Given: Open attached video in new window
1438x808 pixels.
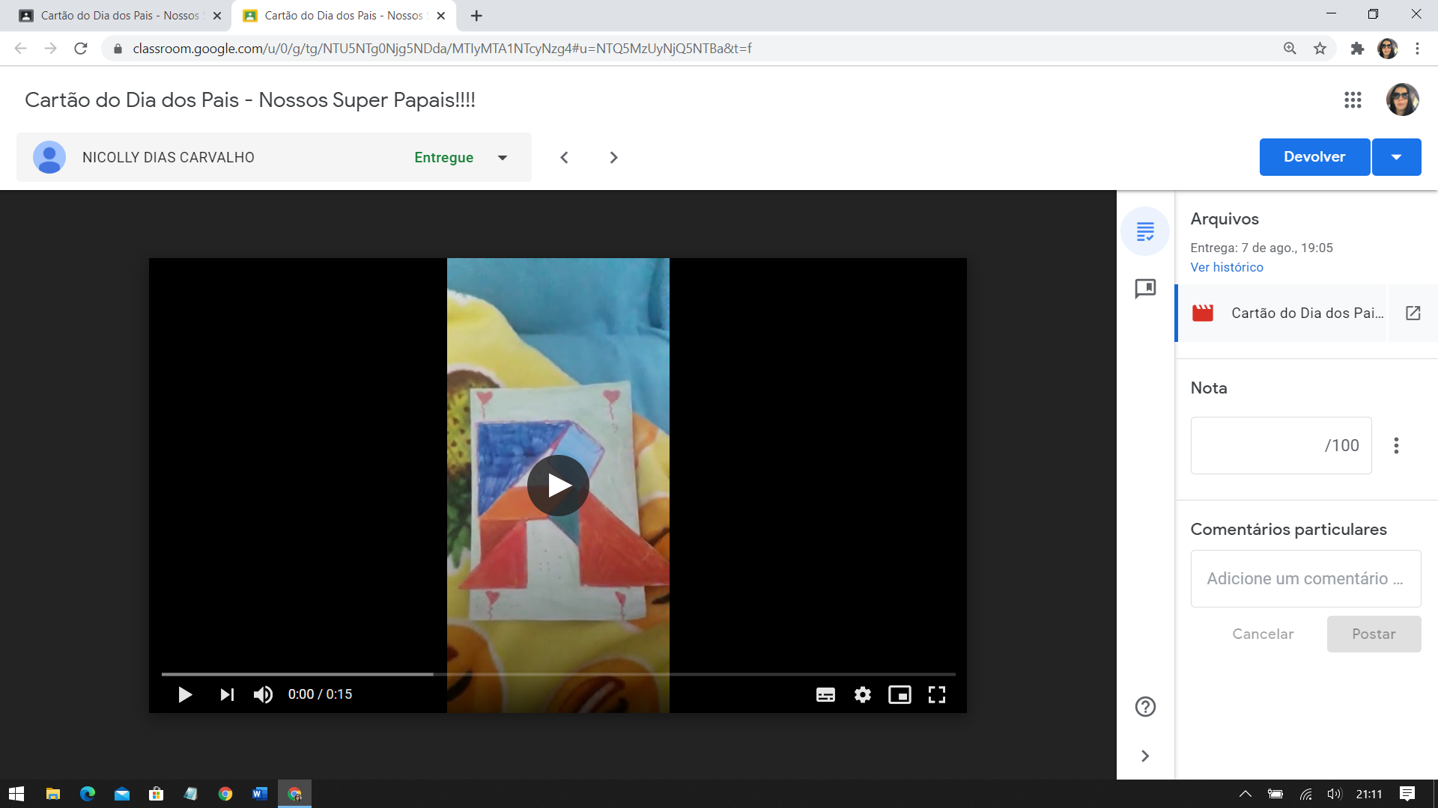Looking at the screenshot, I should (x=1413, y=313).
